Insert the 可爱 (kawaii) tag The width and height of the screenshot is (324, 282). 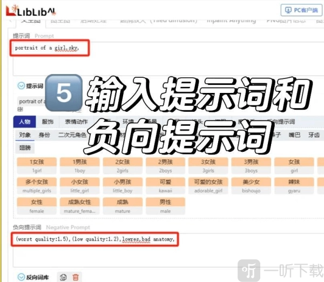[x=166, y=185]
